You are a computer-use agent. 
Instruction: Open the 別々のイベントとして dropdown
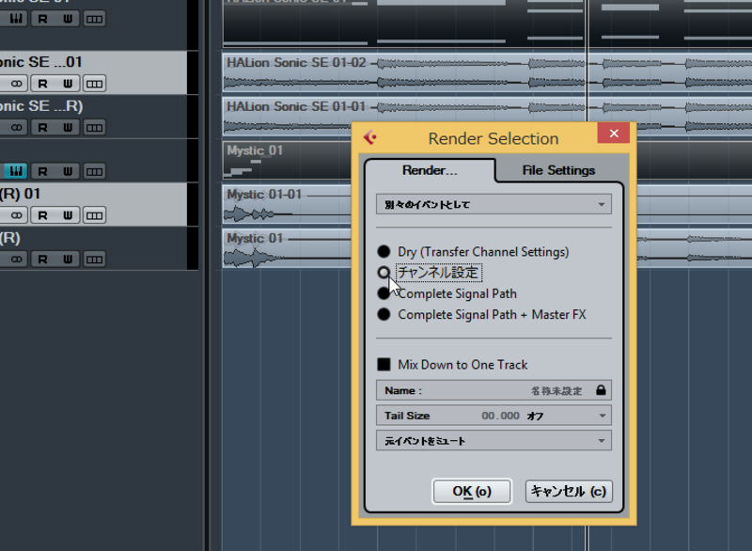coord(493,204)
